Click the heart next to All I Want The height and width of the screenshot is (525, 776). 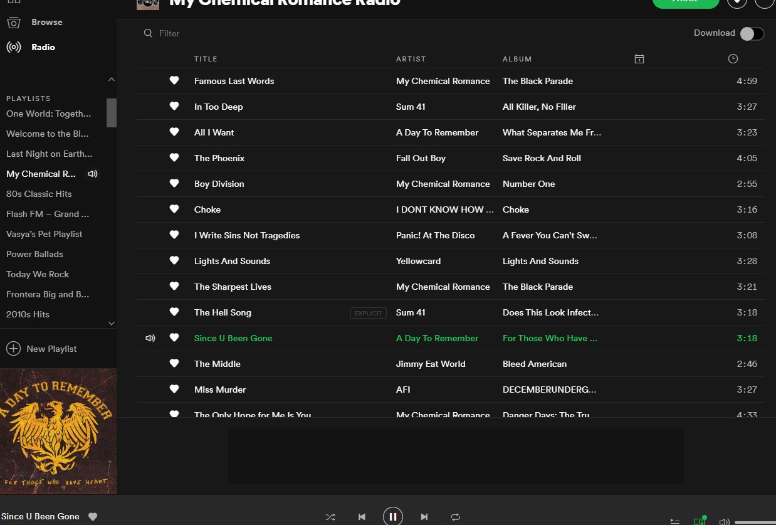coord(174,132)
